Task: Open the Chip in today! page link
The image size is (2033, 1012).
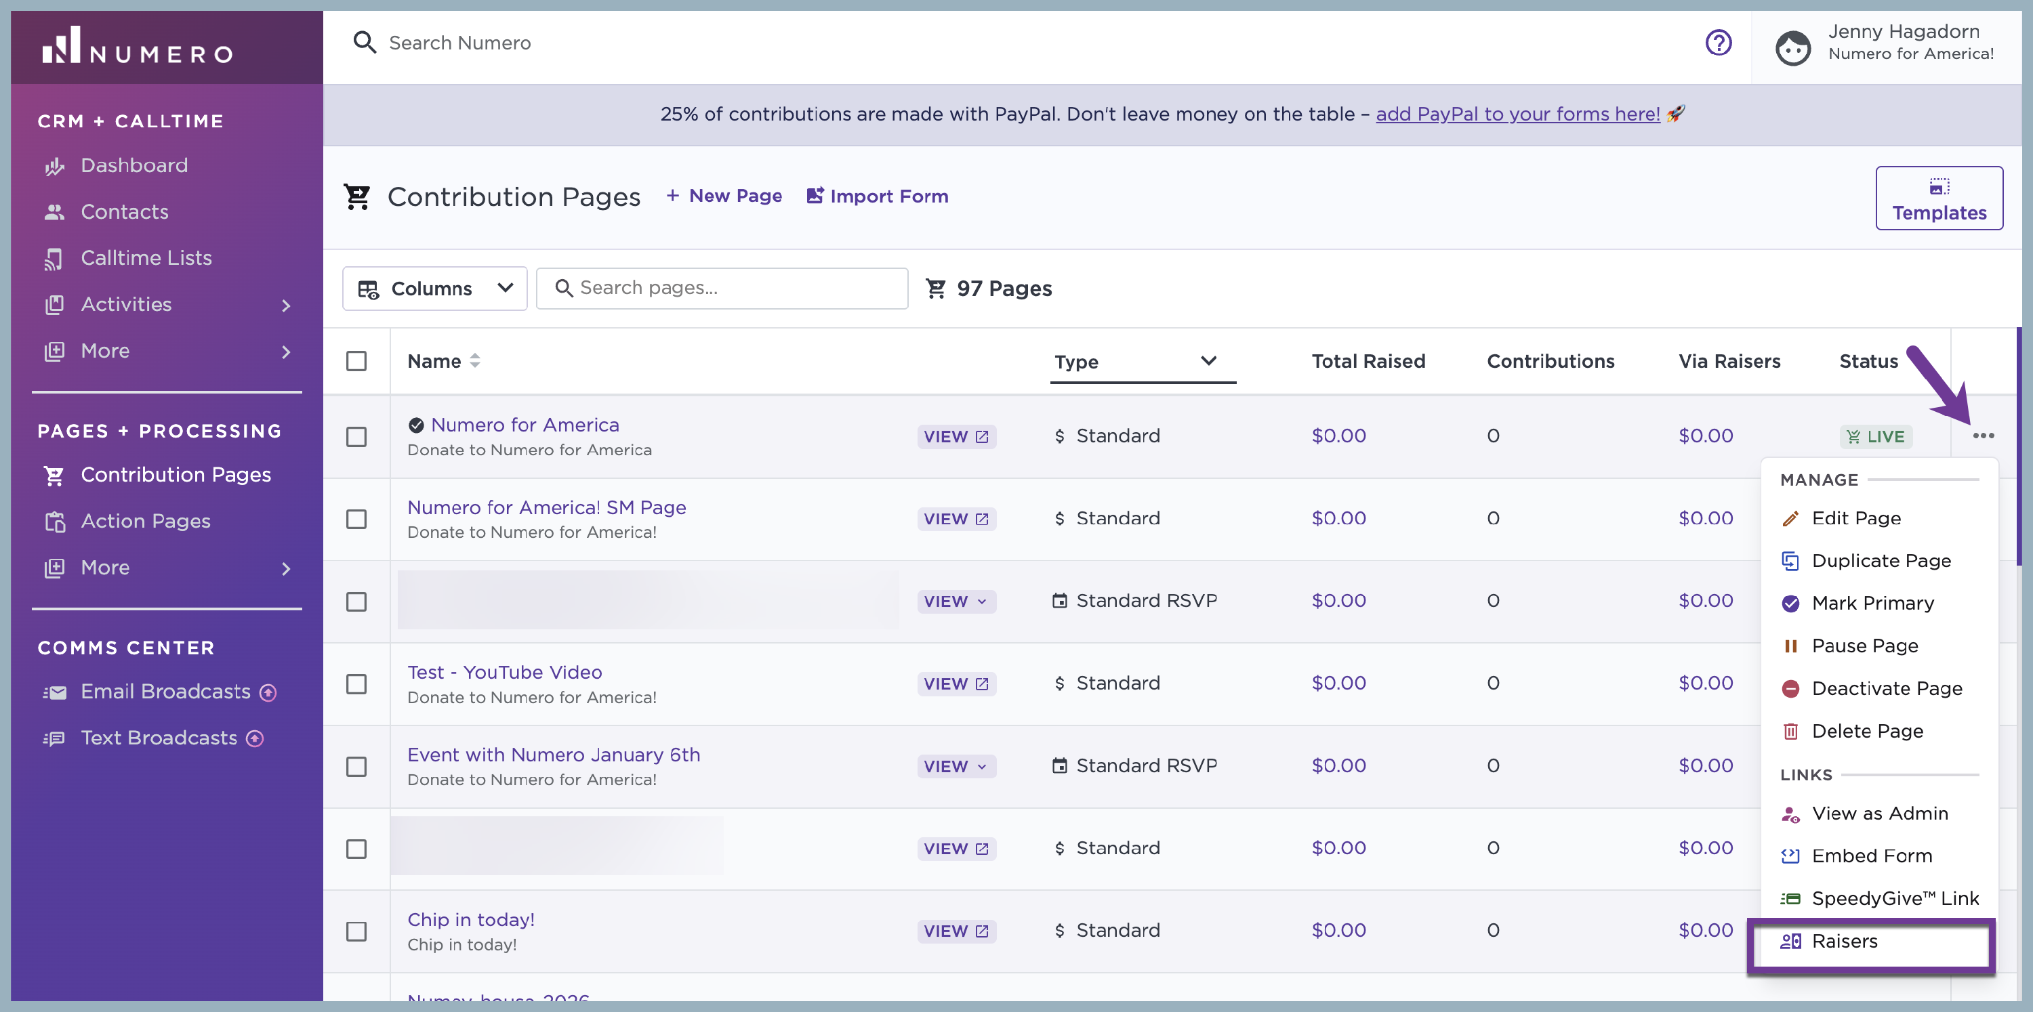Action: [470, 920]
